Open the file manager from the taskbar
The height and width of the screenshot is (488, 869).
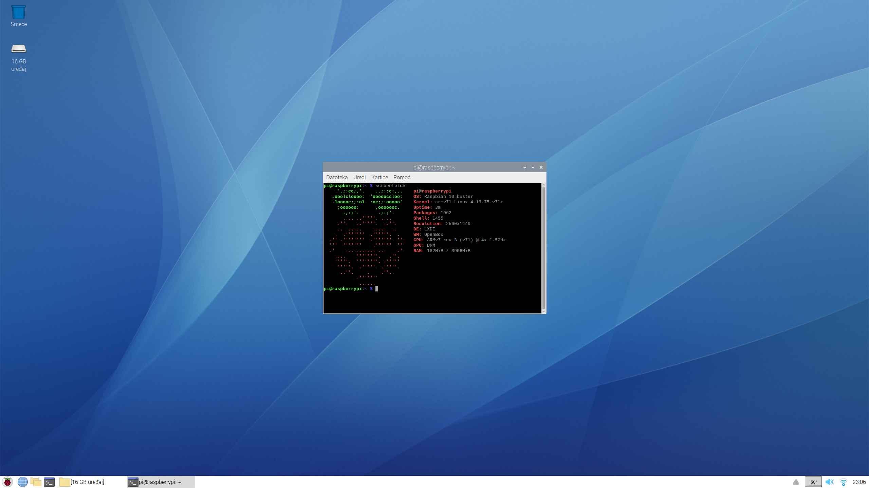coord(36,482)
